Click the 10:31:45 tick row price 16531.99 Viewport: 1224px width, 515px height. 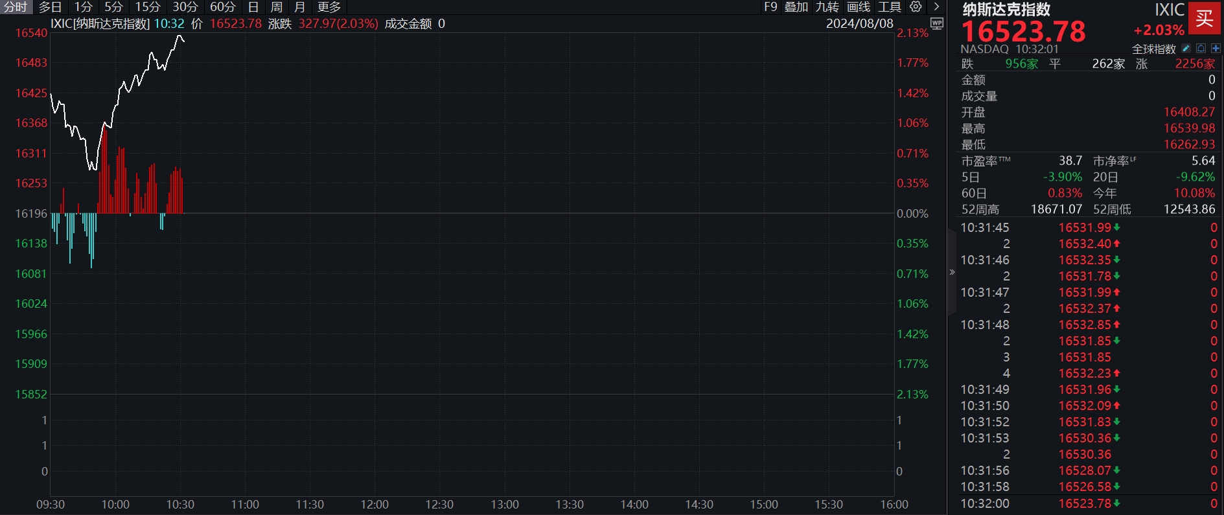coord(1085,227)
